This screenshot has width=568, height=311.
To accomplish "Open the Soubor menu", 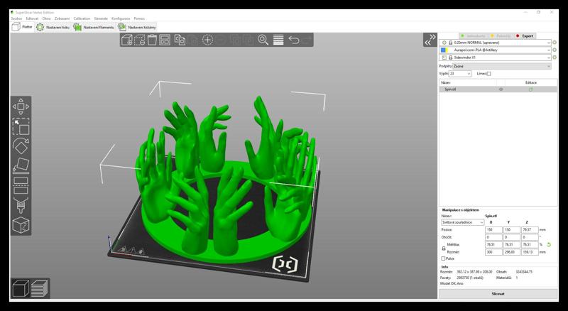I will (x=16, y=18).
